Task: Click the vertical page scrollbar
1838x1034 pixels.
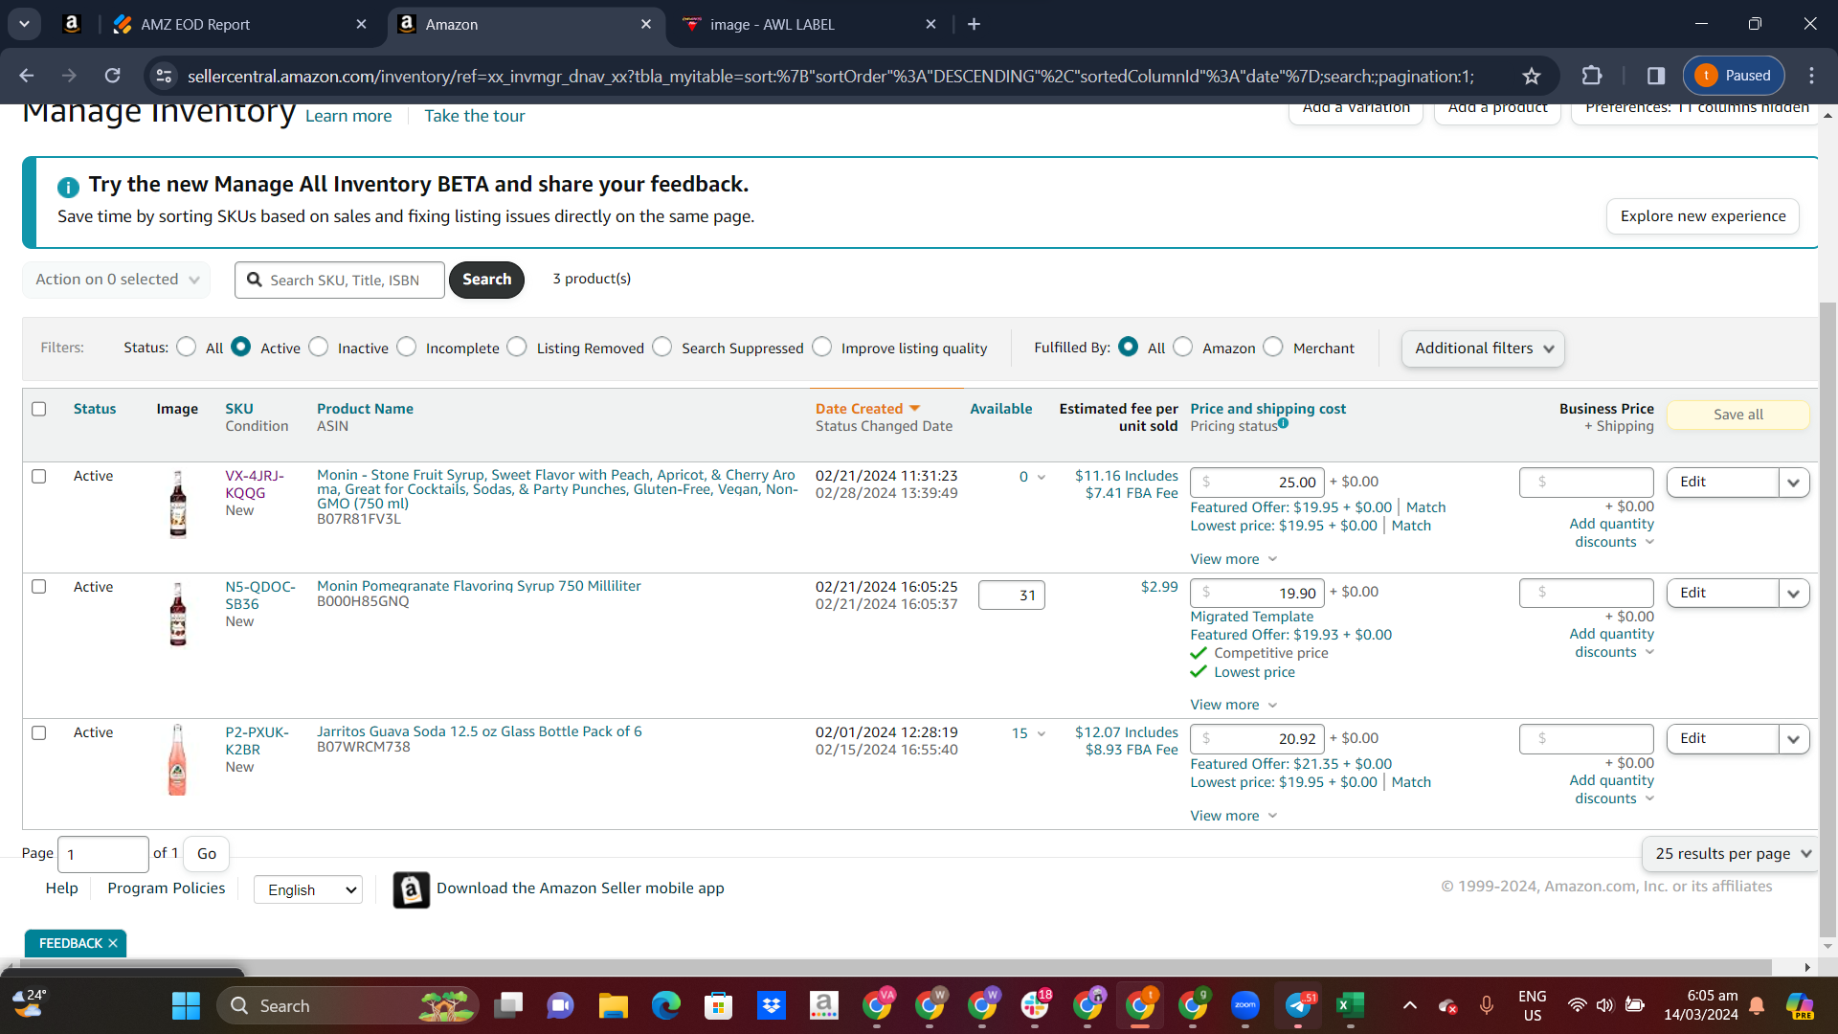Action: (x=1827, y=618)
